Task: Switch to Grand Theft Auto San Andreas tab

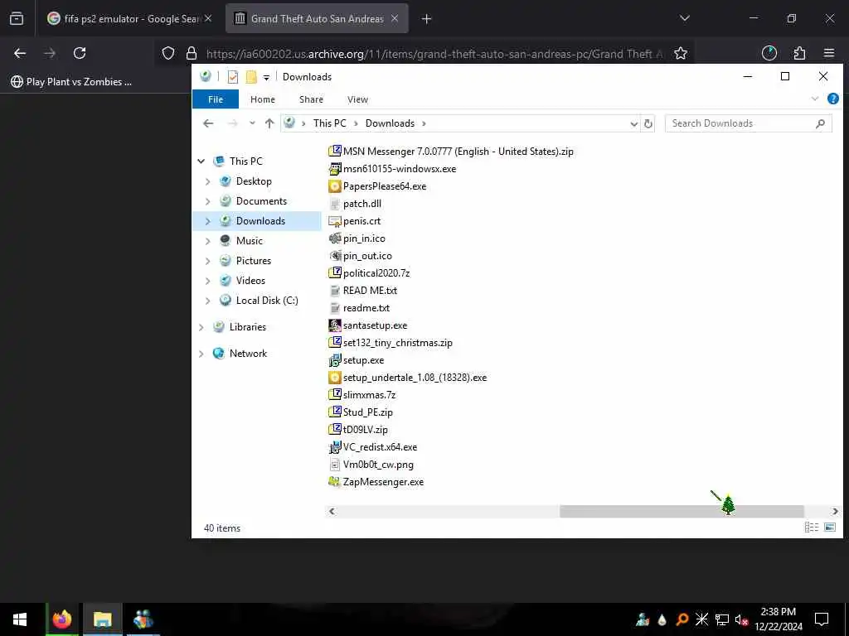Action: (317, 18)
